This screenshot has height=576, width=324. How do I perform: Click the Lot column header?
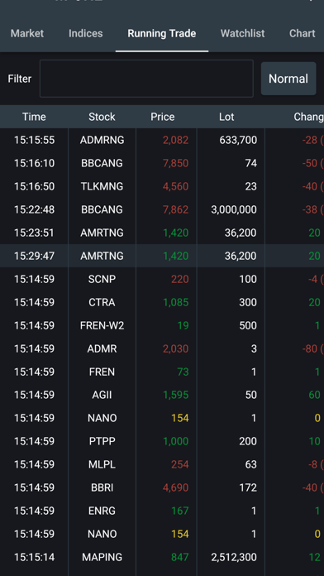pos(226,117)
